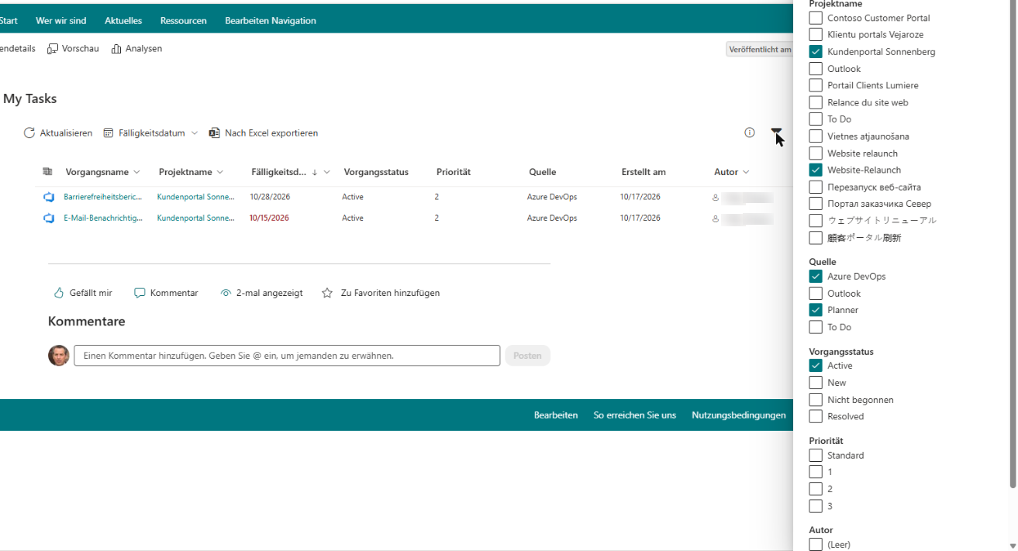Click the Aktualisieren refresh icon
The height and width of the screenshot is (551, 1018).
29,133
